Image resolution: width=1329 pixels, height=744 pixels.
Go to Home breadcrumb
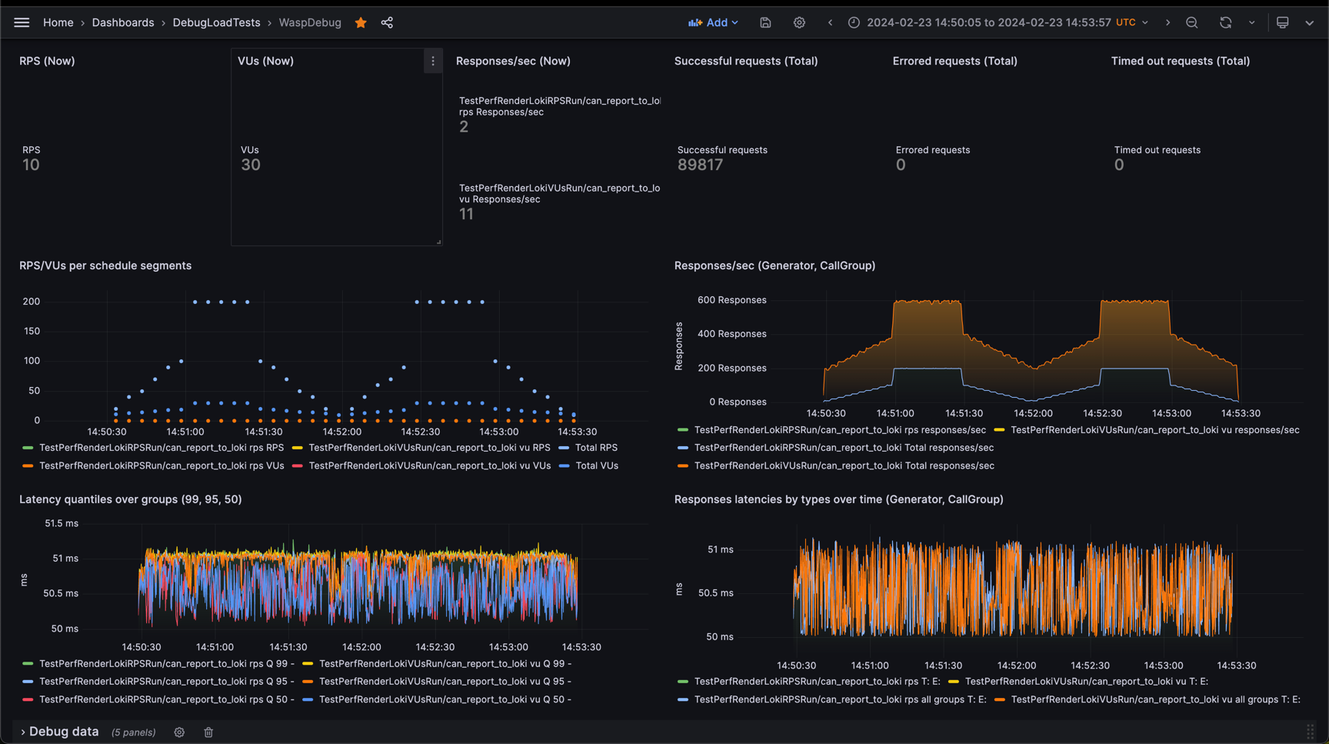coord(58,22)
